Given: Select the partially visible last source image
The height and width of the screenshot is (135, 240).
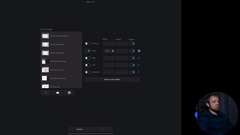Looking at the screenshot, I should pyautogui.click(x=61, y=86).
